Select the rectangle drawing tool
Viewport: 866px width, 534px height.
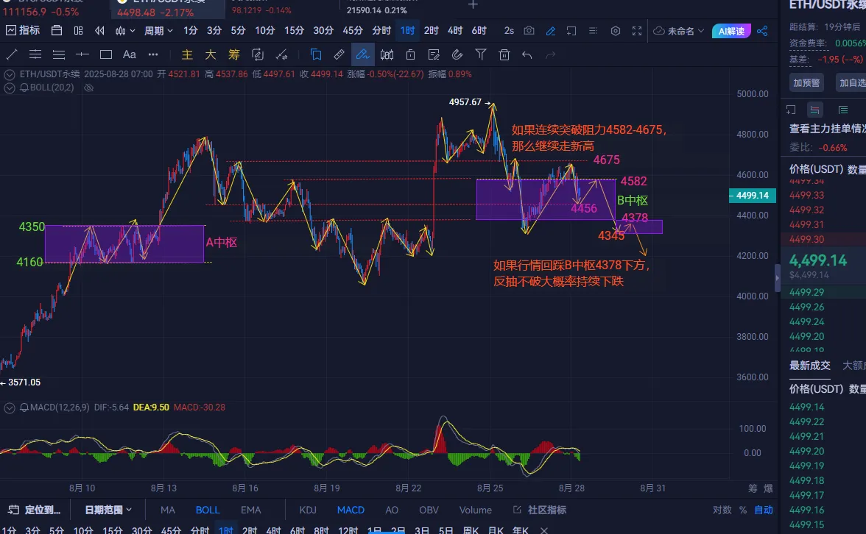coord(106,54)
